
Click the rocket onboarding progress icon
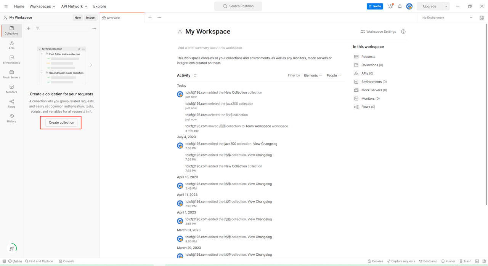coord(12,248)
